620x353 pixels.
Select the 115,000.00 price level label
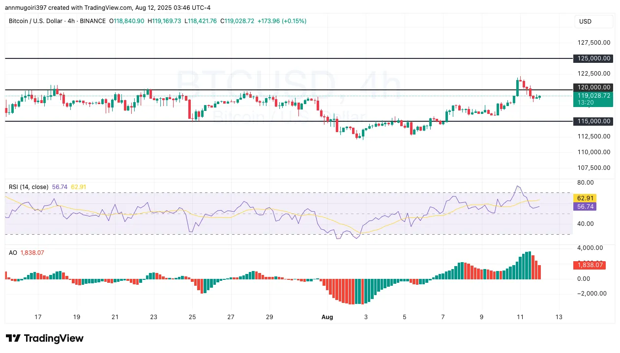coord(592,121)
